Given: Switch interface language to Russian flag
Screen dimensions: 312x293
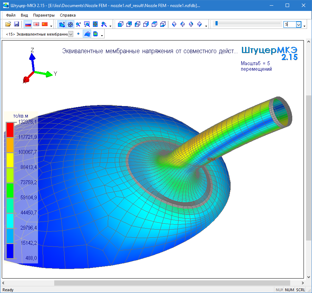Looking at the screenshot, I should point(28,24).
